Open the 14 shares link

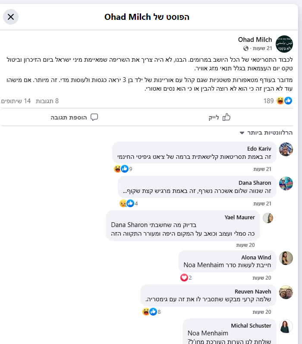pos(16,101)
